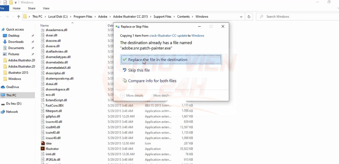Select the dvaflashview.dll file icon
The width and height of the screenshot is (339, 164).
(43, 52)
